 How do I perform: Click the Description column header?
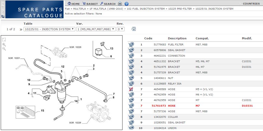click(x=177, y=38)
